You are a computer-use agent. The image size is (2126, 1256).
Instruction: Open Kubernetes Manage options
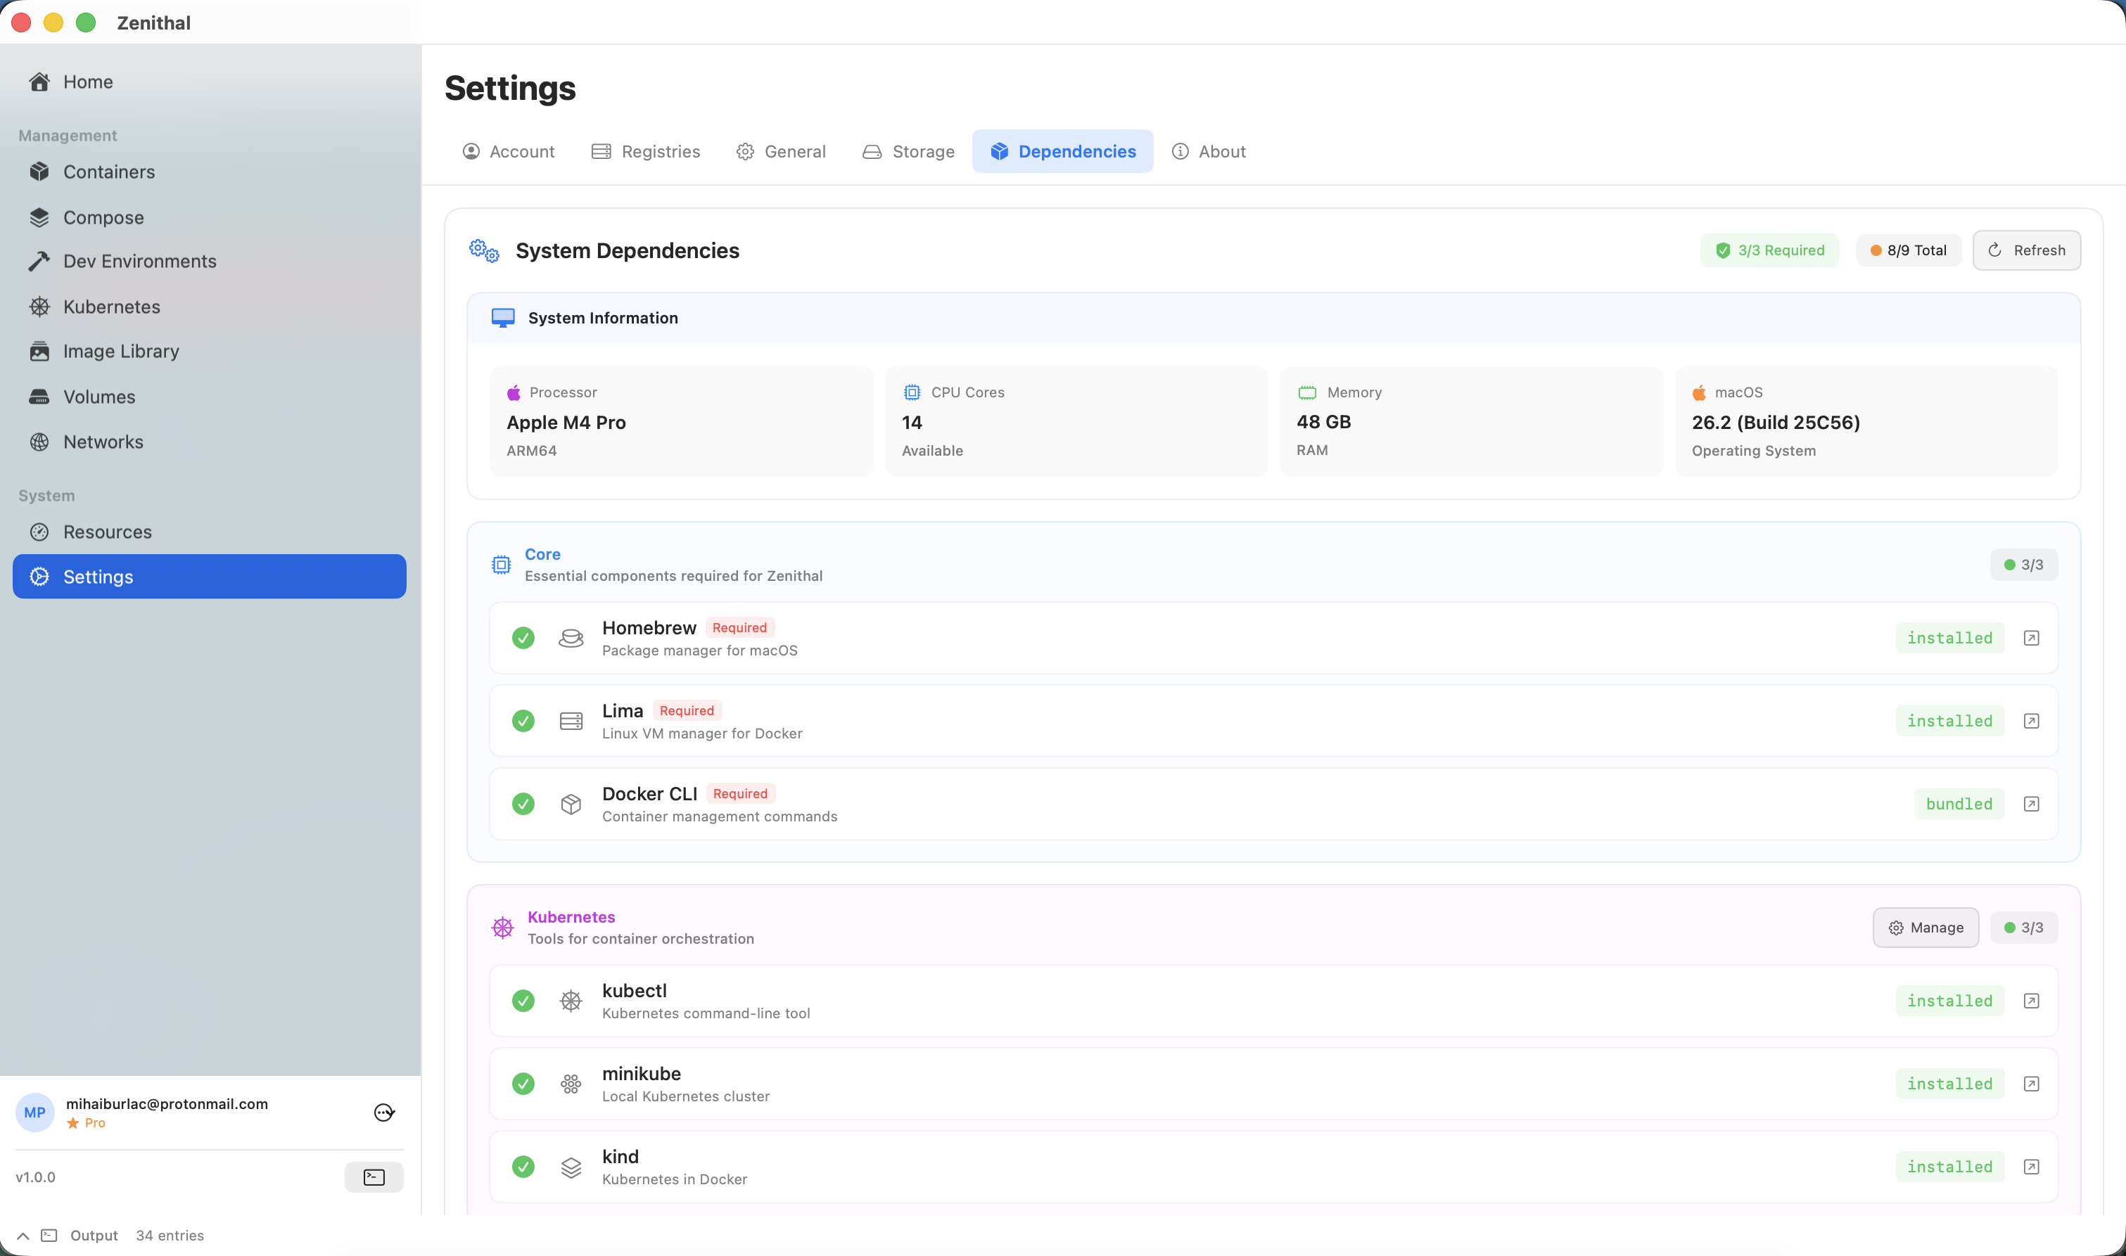(x=1926, y=927)
